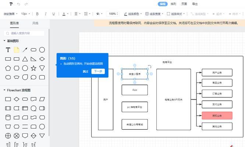Click the app logo icon at top left
The height and width of the screenshot is (147, 245).
[11, 4]
